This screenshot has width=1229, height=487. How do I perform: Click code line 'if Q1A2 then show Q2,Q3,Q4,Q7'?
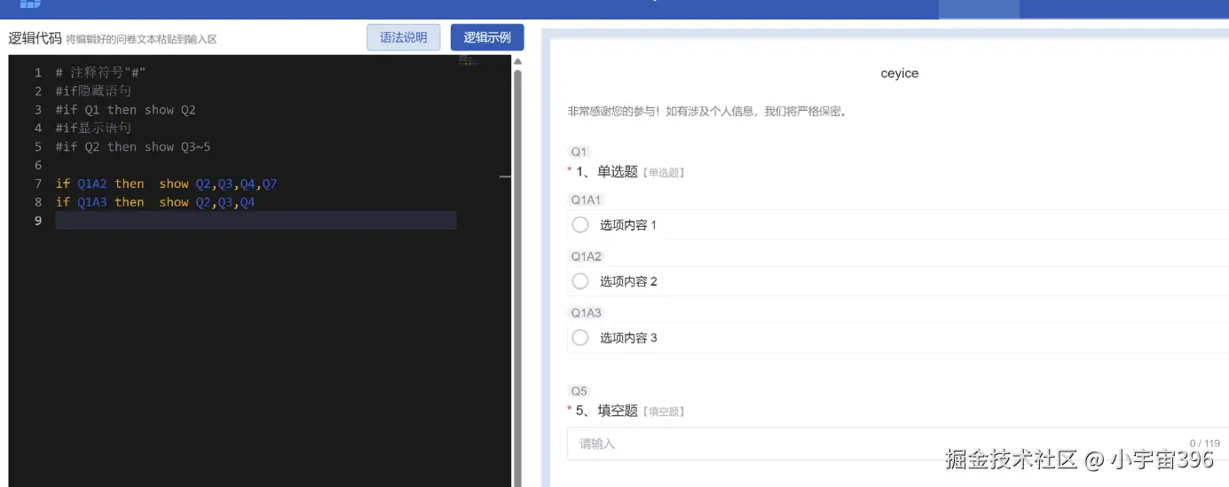[166, 184]
